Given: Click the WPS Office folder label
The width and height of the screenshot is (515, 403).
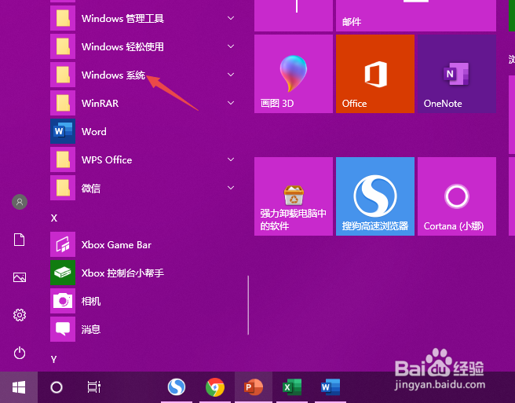Looking at the screenshot, I should [107, 159].
